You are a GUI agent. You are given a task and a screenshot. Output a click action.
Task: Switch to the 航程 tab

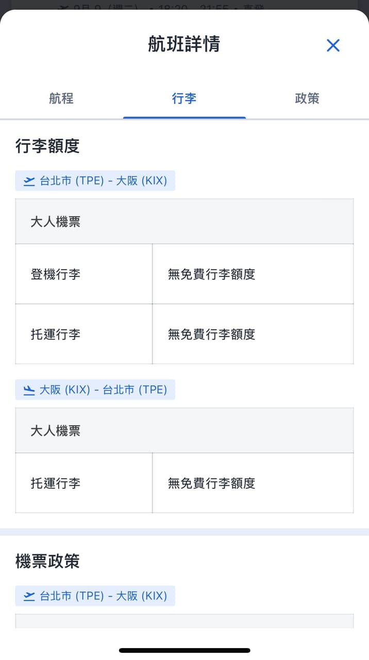tap(61, 98)
